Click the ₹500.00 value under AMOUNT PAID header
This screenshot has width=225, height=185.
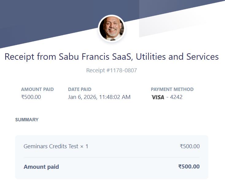point(31,97)
